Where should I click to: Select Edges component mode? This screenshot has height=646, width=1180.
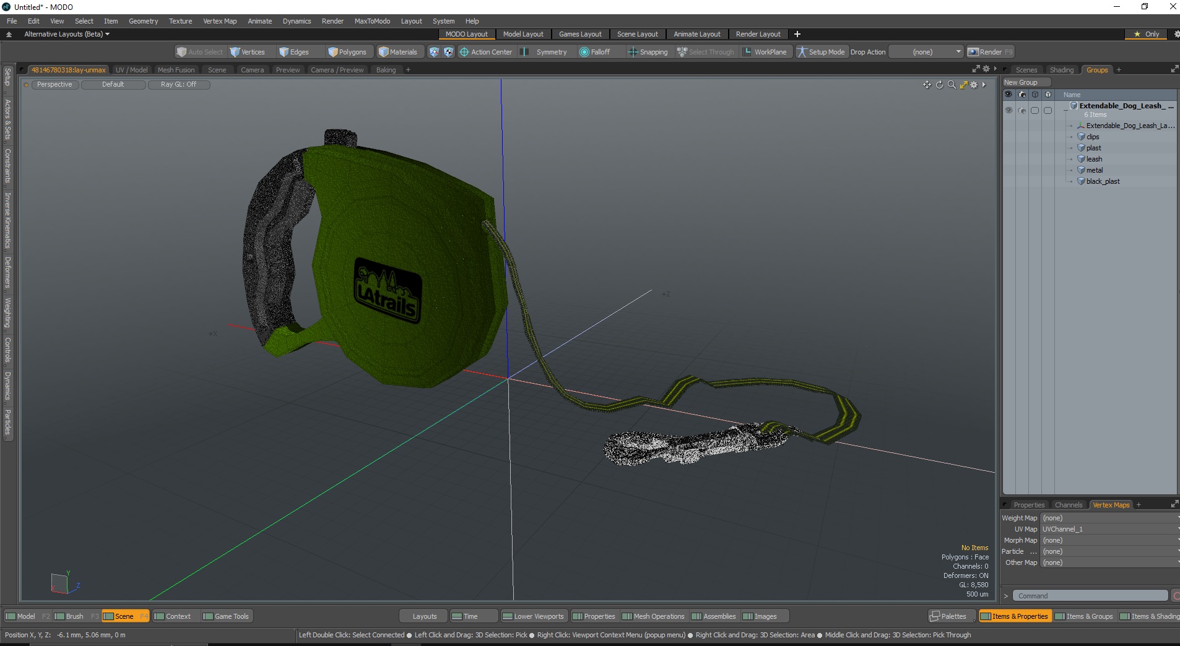click(x=294, y=52)
